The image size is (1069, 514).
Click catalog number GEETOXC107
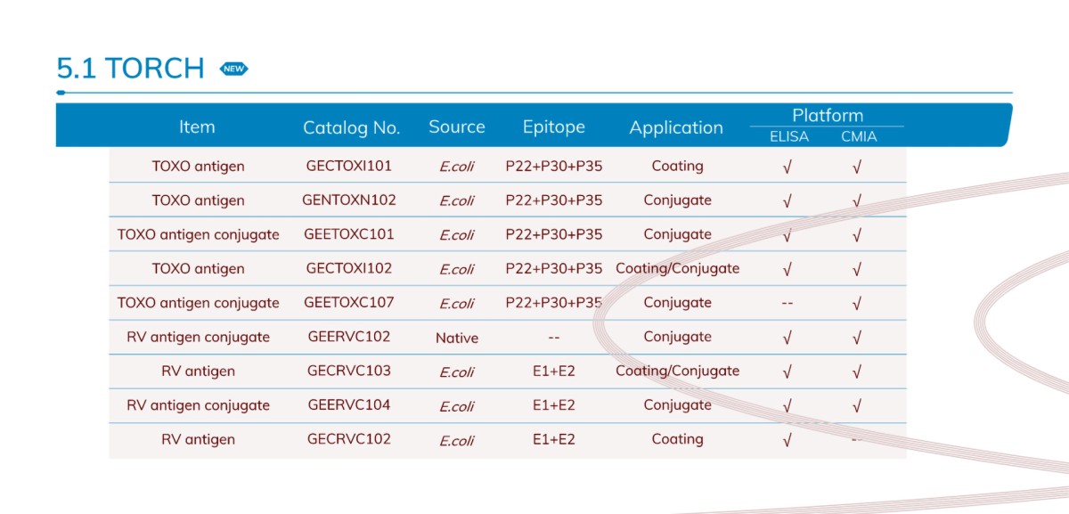[348, 302]
